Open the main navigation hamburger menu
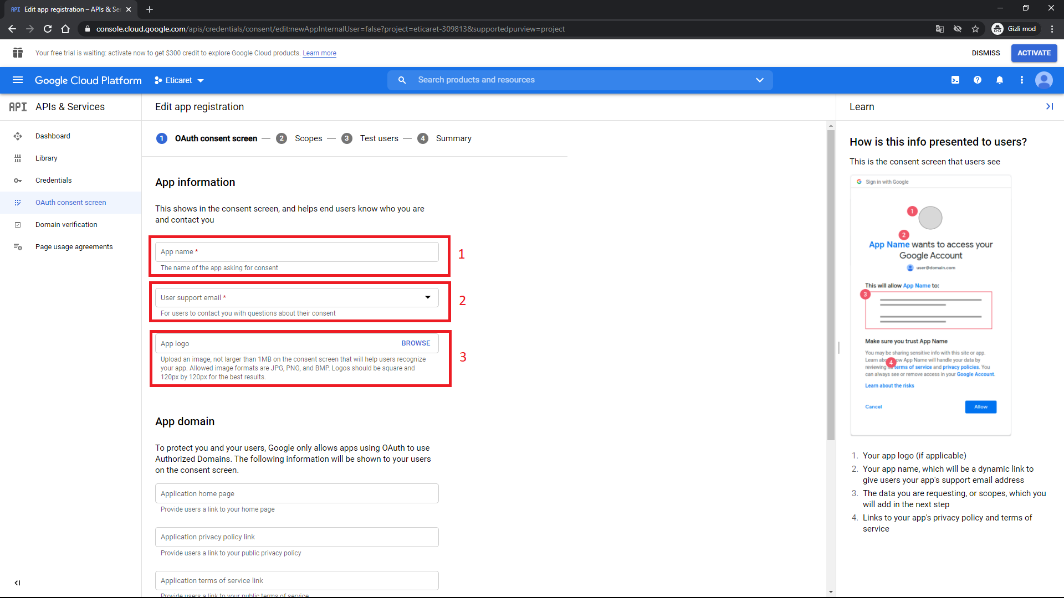 [18, 80]
